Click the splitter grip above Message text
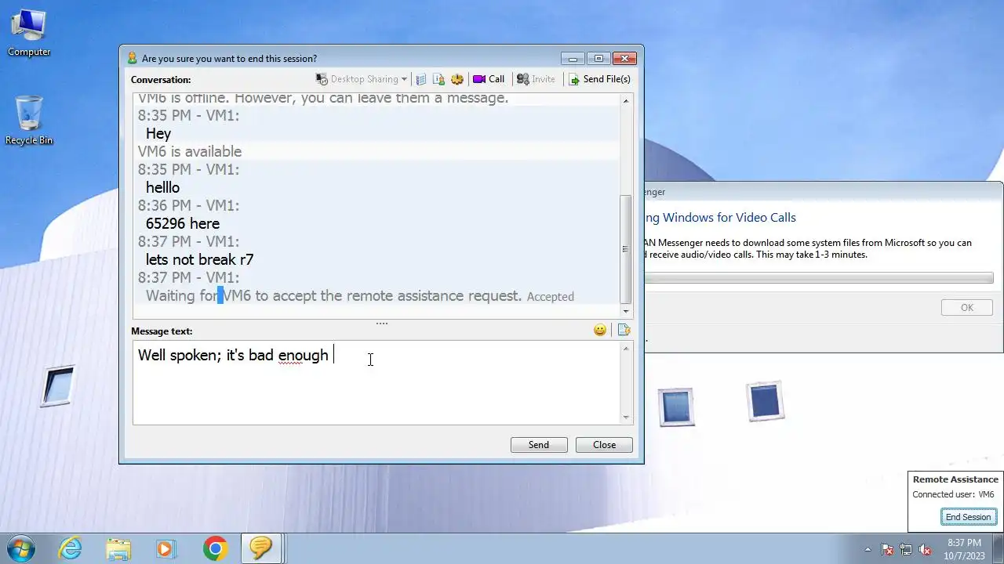The height and width of the screenshot is (564, 1004). coord(382,323)
